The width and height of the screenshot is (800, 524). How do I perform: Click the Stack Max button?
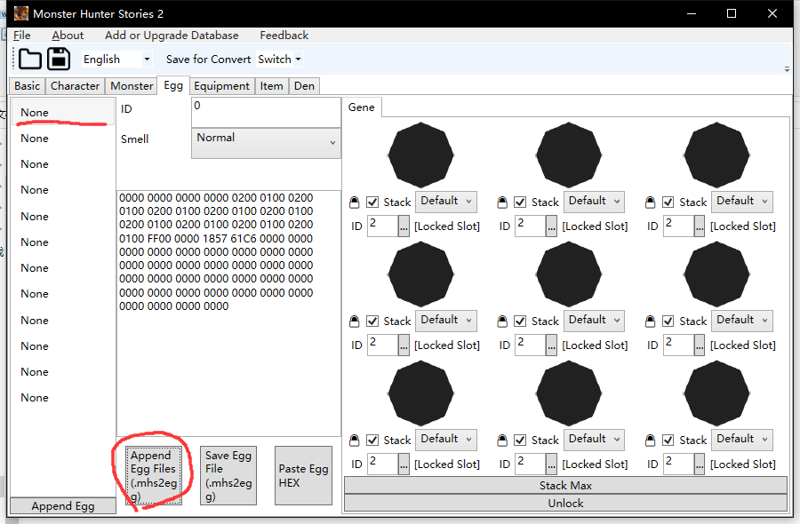pyautogui.click(x=565, y=485)
